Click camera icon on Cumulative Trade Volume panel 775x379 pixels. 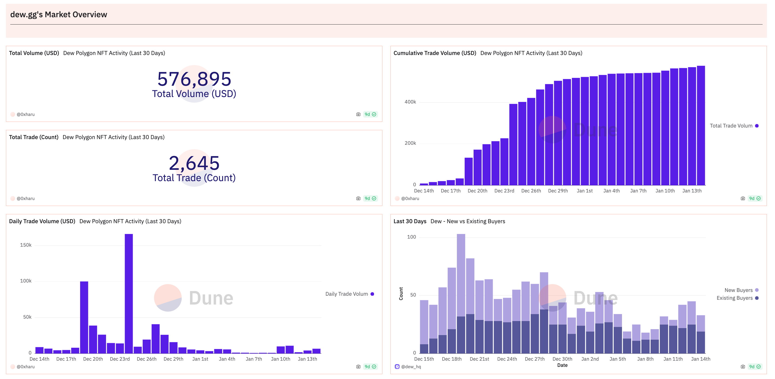(x=743, y=198)
